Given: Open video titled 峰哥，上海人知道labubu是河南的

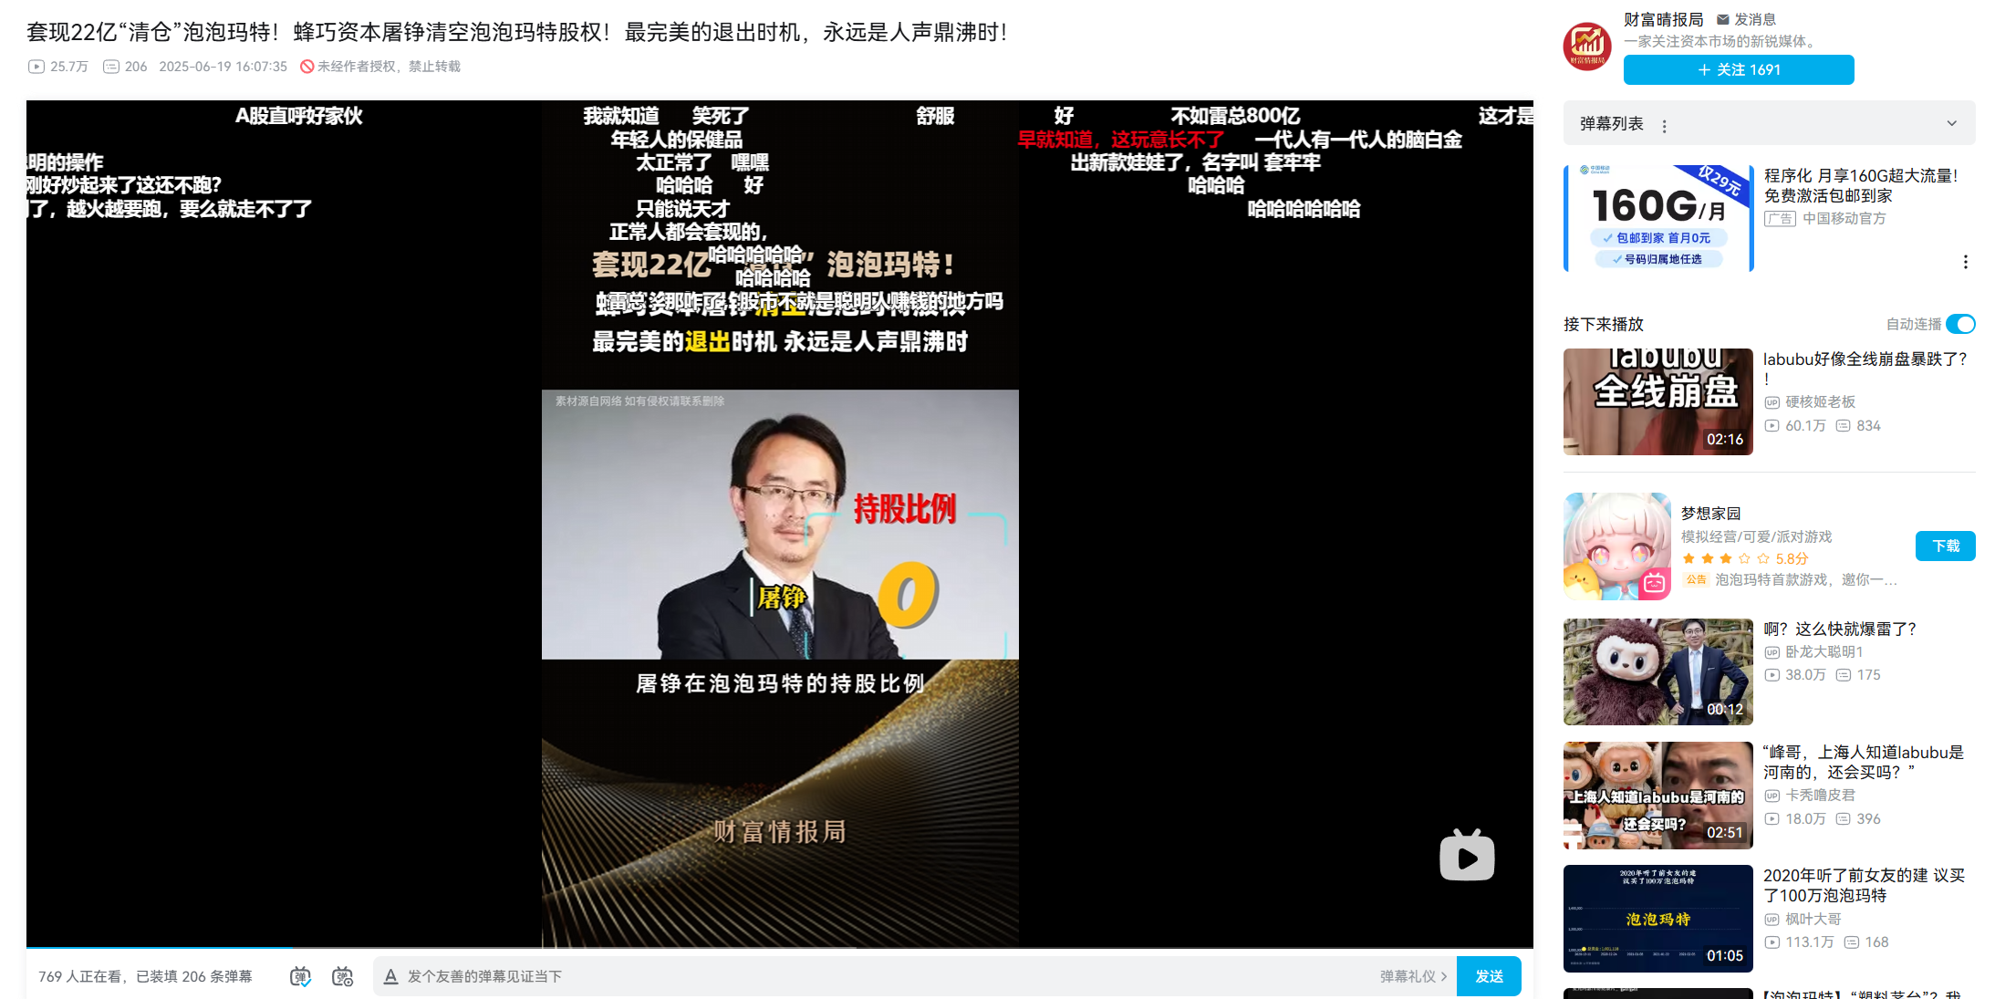Looking at the screenshot, I should click(x=1863, y=762).
